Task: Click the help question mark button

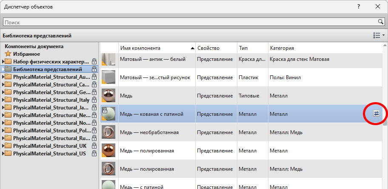Action: 359,7
